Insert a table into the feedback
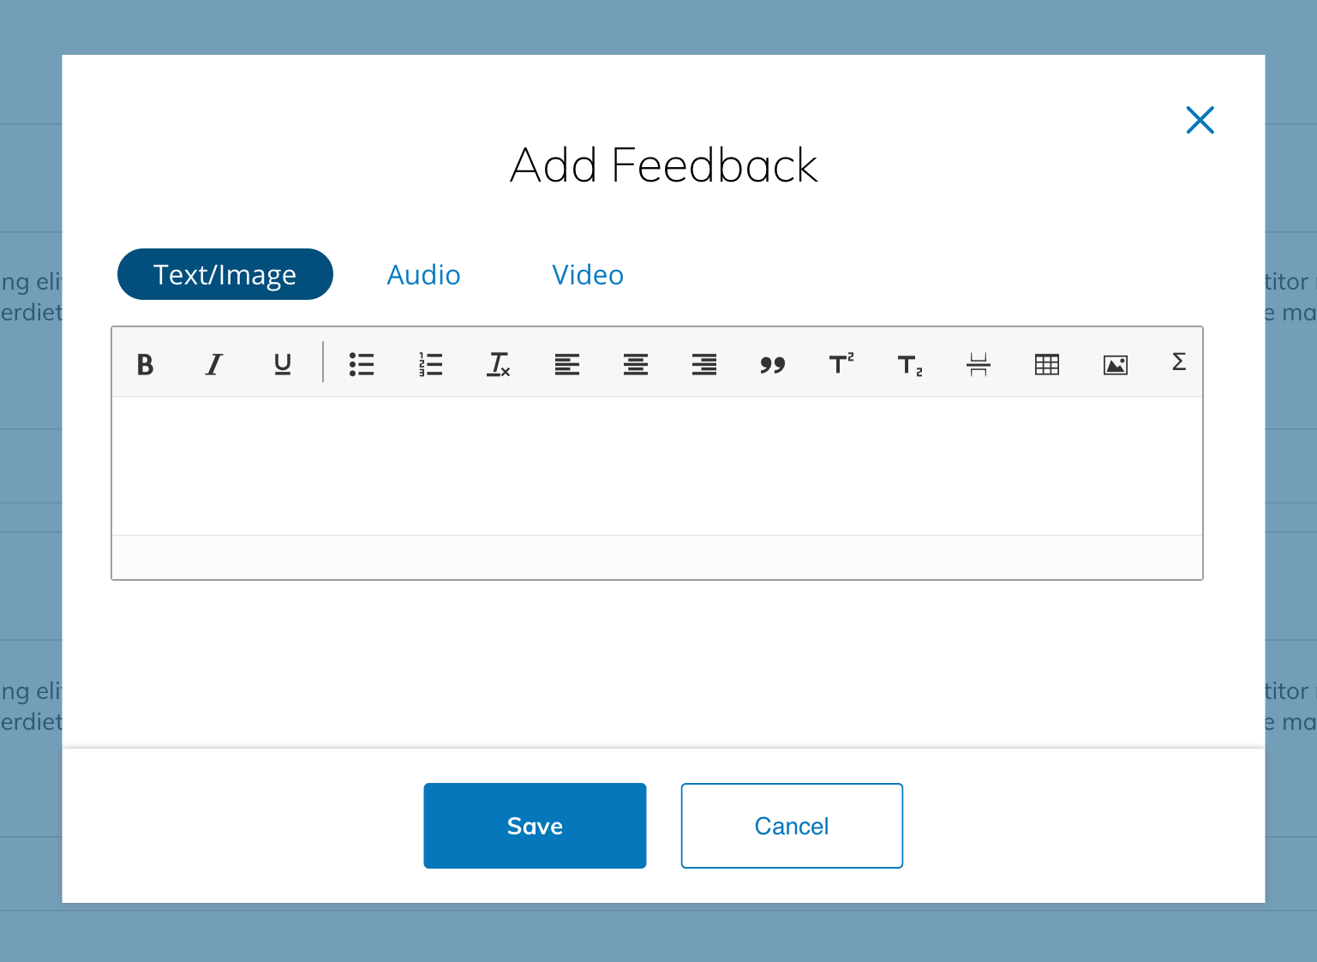This screenshot has width=1317, height=962. click(x=1046, y=363)
